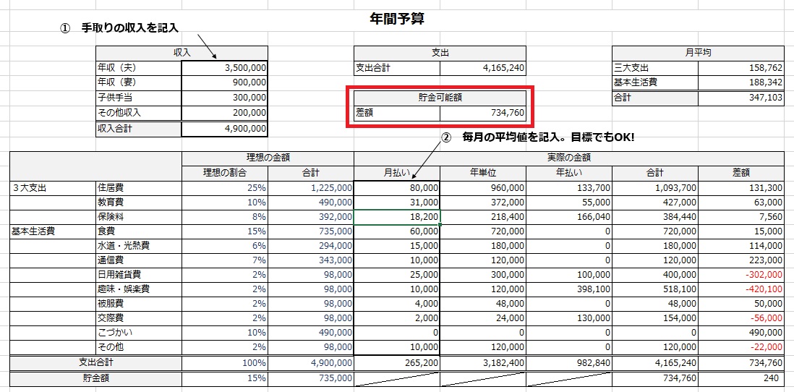
Task: Click the 趣味・娯楽費 年払い cell with 398,100
Action: click(568, 289)
